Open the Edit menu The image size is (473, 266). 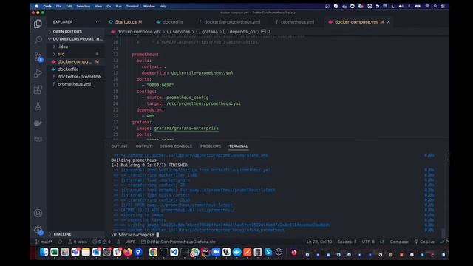69,6
